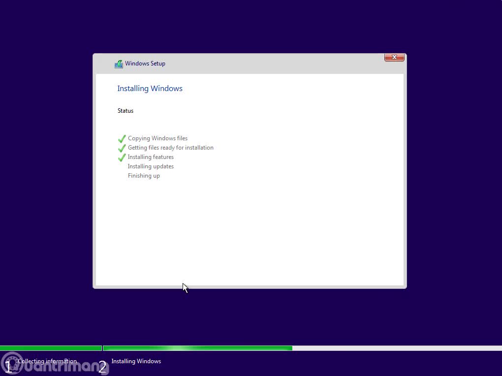Click the Copying Windows files checkmark
Screen dimensions: 502x376
click(x=122, y=139)
